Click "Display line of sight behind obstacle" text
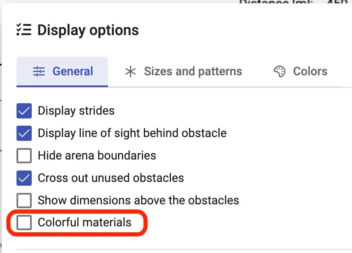Screen dimensions: 352x253 tap(132, 133)
